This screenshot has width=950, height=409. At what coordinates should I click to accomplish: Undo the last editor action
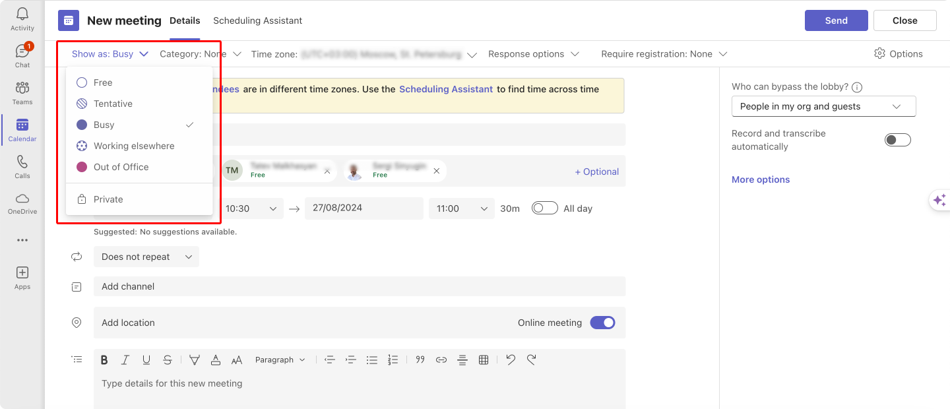click(511, 360)
